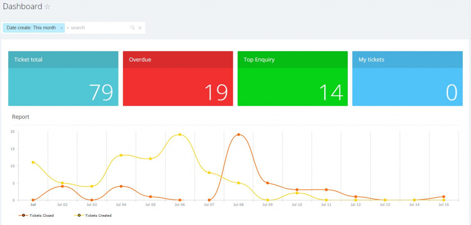Screen dimensions: 471x225
Task: Click the search magnifier icon
Action: tap(133, 28)
